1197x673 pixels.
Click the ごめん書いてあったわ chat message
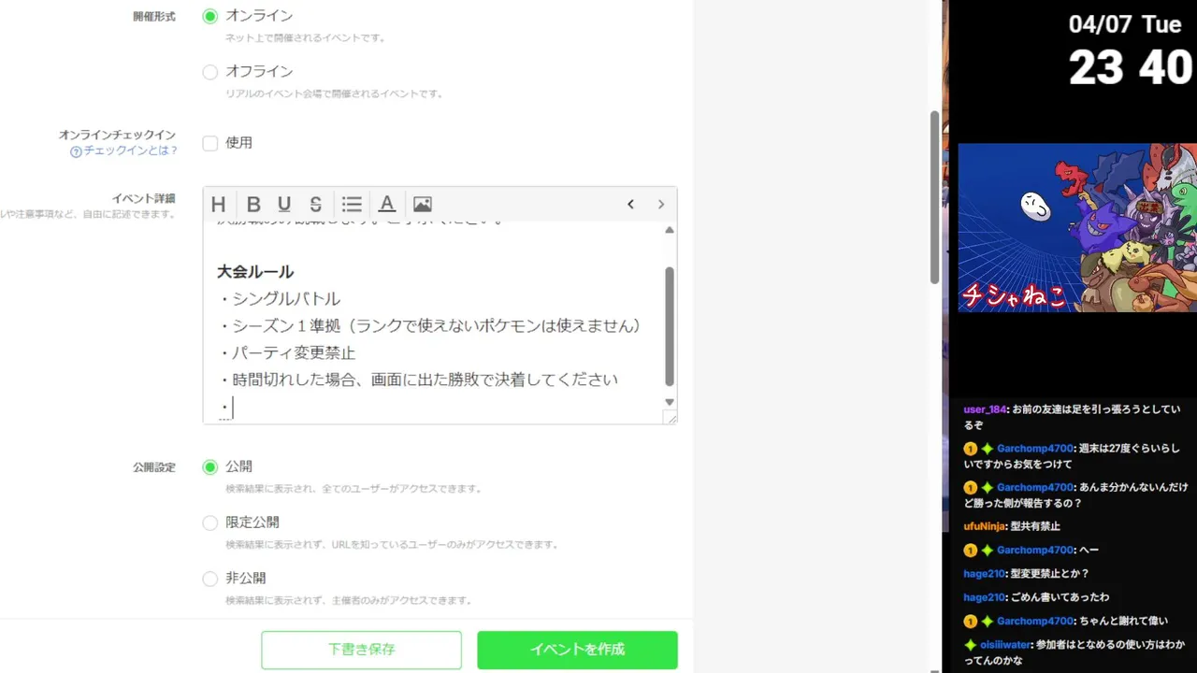click(x=1060, y=597)
